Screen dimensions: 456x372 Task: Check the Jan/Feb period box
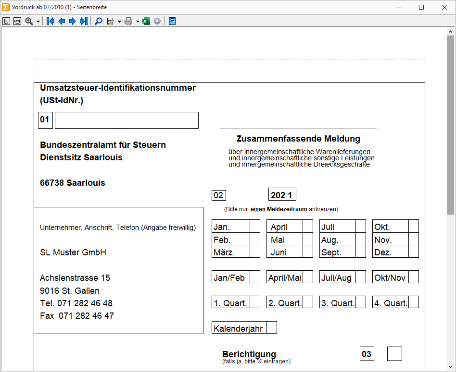(255, 277)
